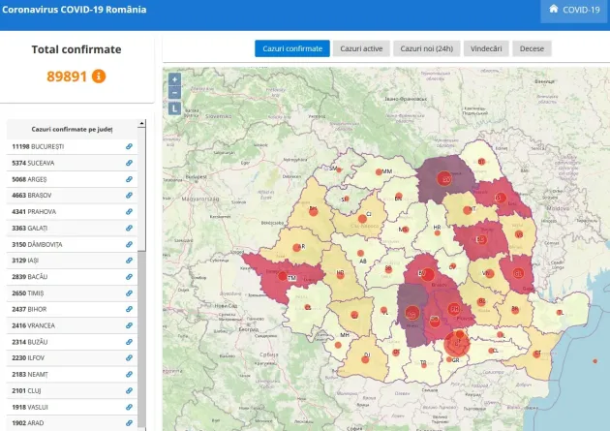Open link icon for DÂMBOVIȚA row
This screenshot has height=431, width=610.
coord(129,244)
